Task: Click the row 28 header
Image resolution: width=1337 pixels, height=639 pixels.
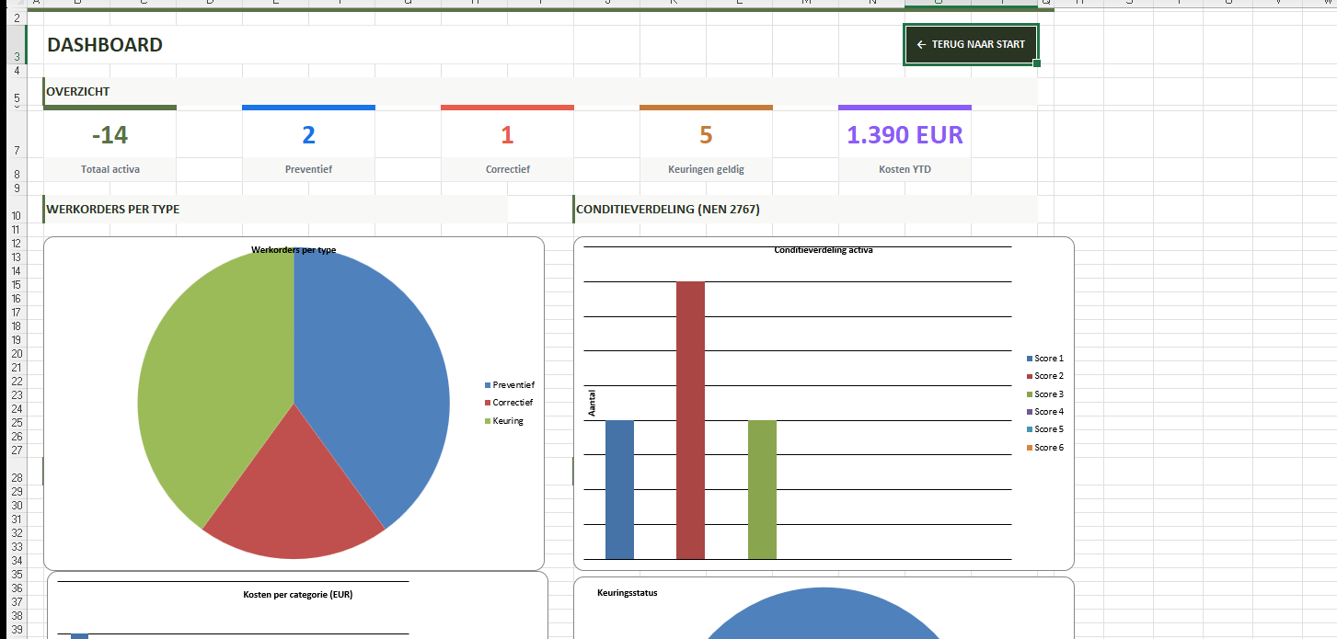Action: pyautogui.click(x=17, y=478)
